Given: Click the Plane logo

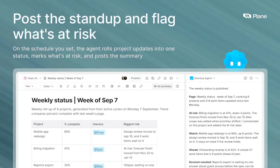Looking at the screenshot, I should tap(255, 16).
